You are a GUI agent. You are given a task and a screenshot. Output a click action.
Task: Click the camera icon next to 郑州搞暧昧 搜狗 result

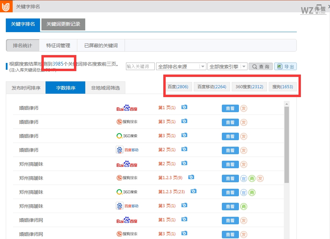191,177
